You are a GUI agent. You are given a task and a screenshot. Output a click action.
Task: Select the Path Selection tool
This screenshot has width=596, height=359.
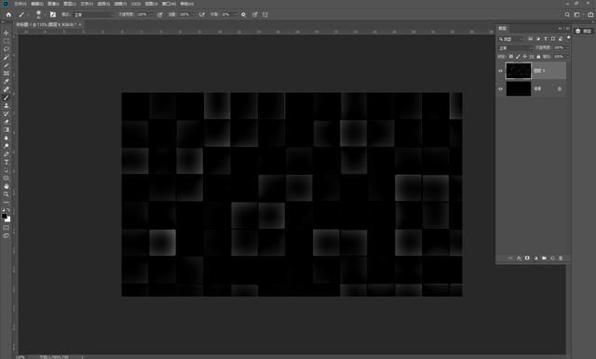[7, 170]
